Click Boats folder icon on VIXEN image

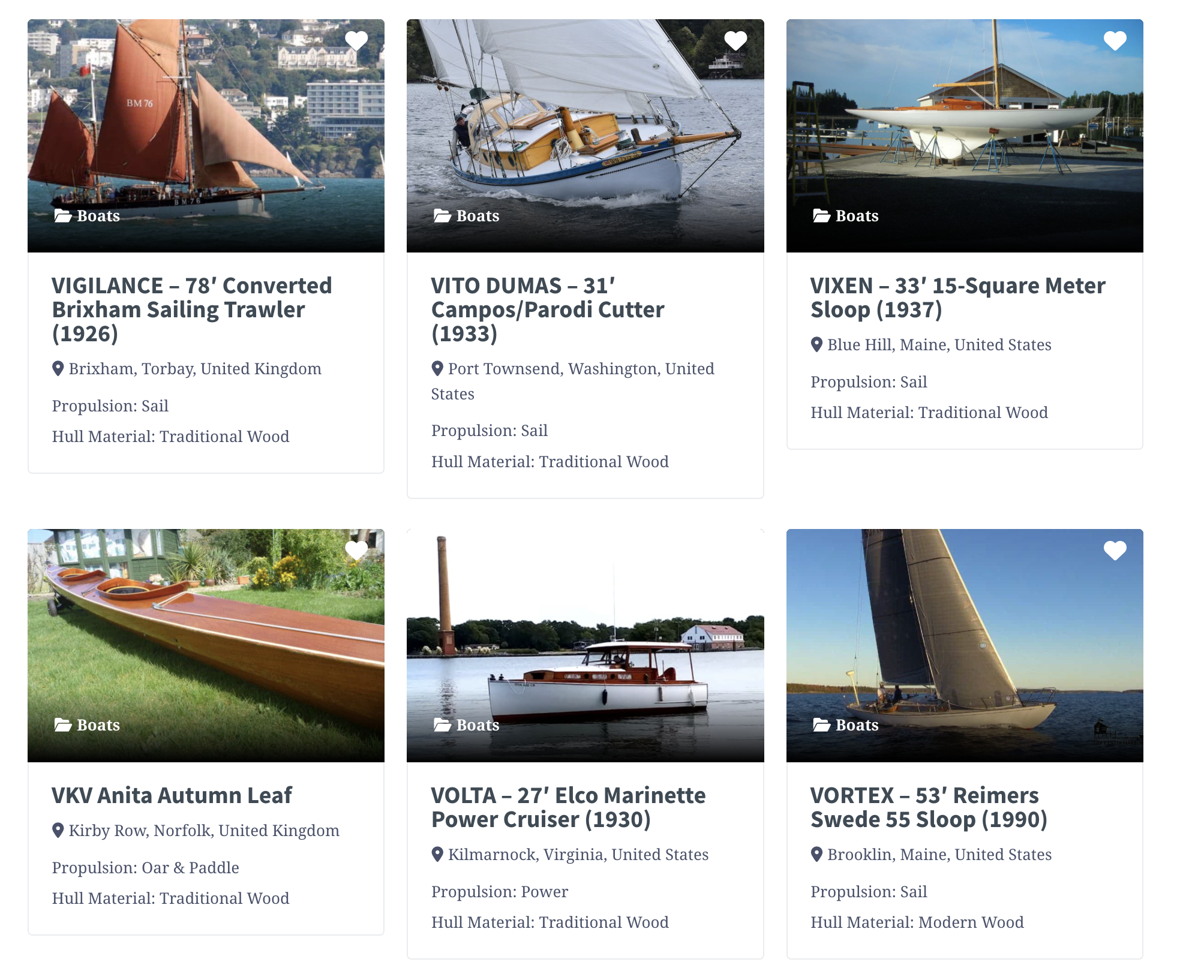coord(821,216)
